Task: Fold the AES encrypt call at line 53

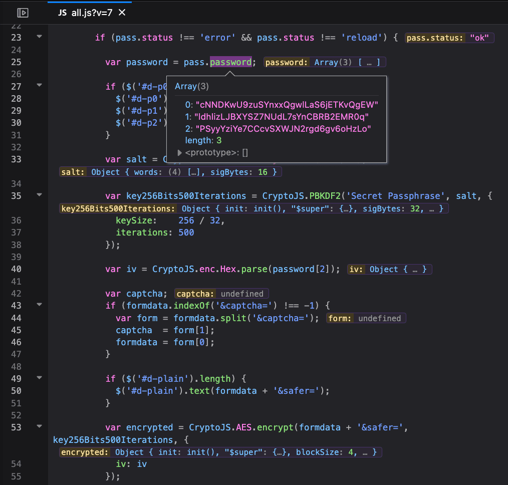Action: pyautogui.click(x=39, y=426)
